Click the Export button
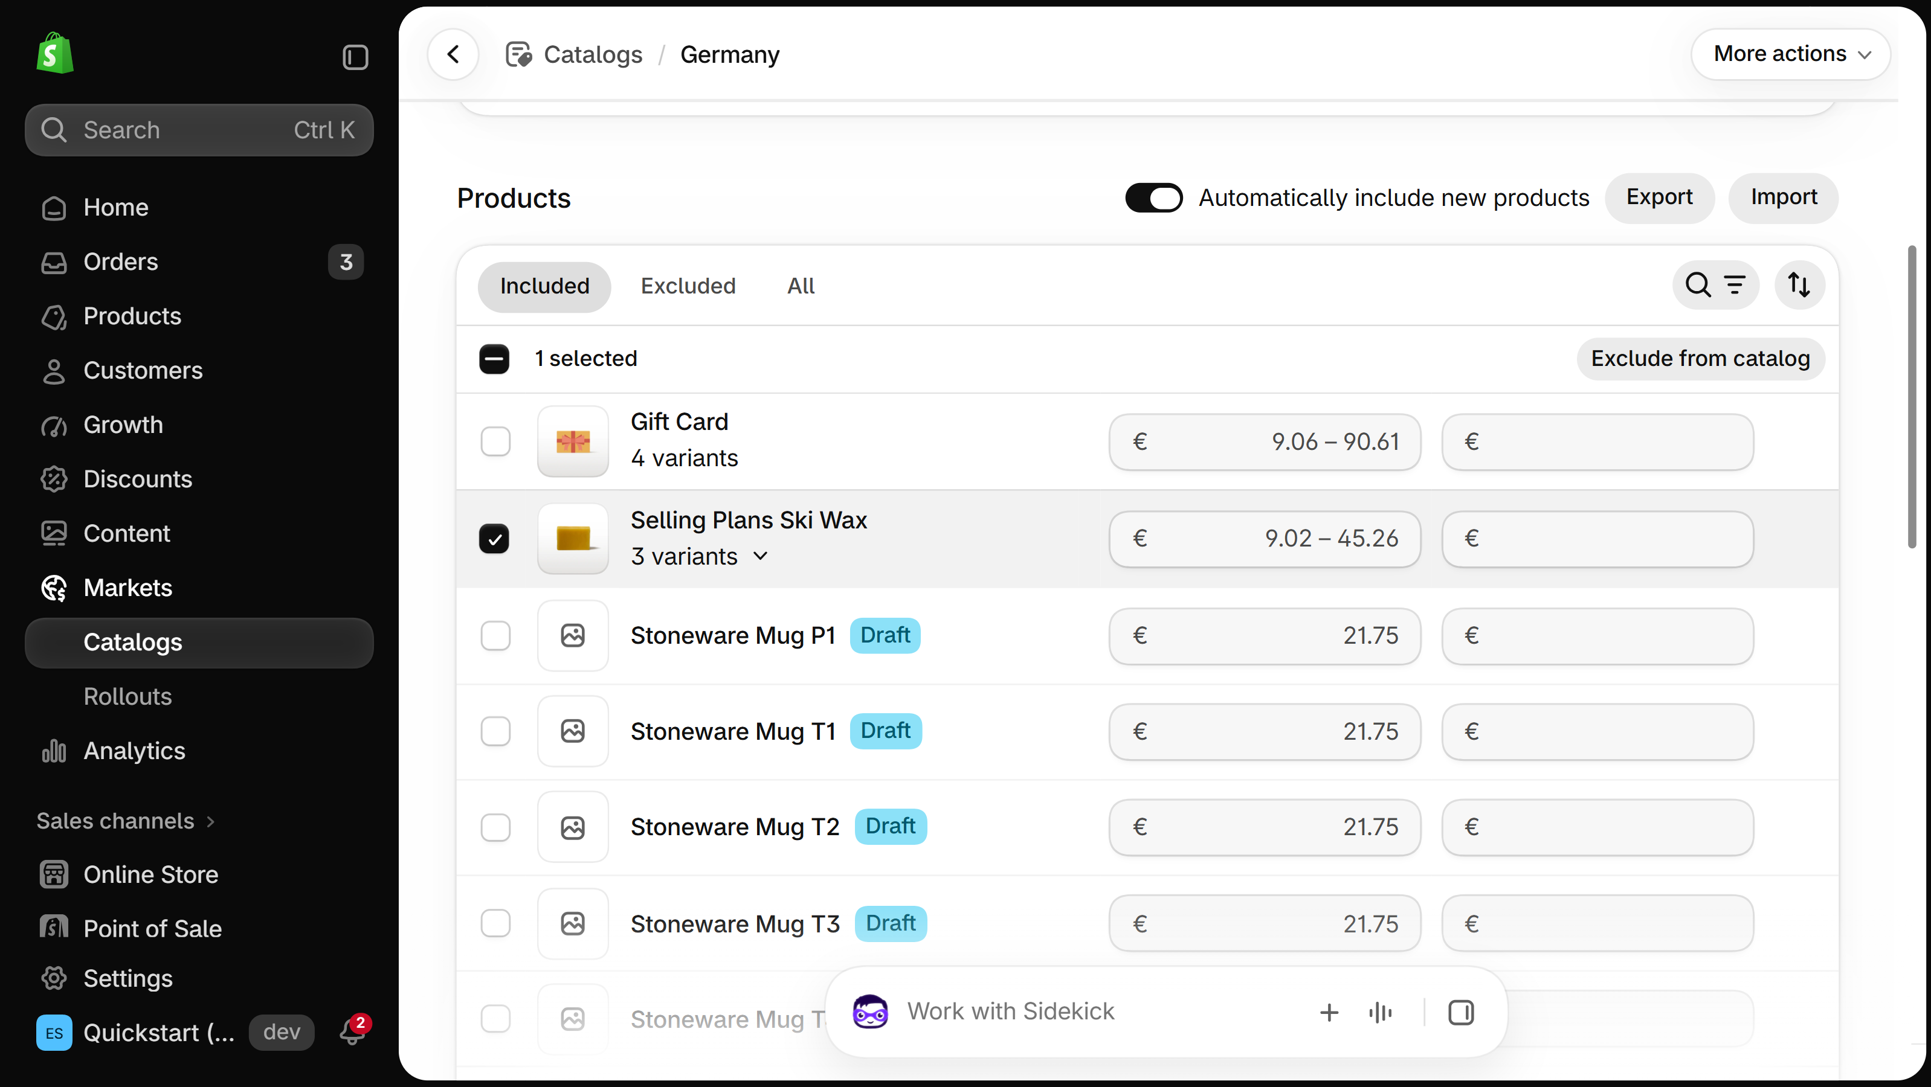 click(1659, 197)
